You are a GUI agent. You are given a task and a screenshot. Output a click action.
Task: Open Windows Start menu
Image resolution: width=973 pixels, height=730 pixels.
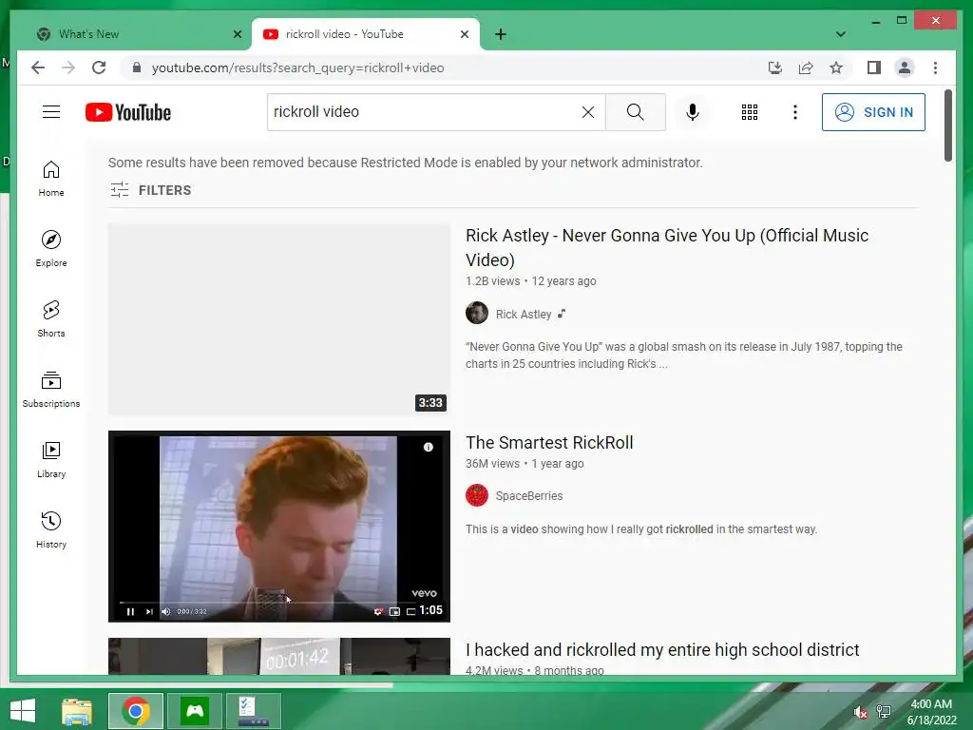point(23,711)
